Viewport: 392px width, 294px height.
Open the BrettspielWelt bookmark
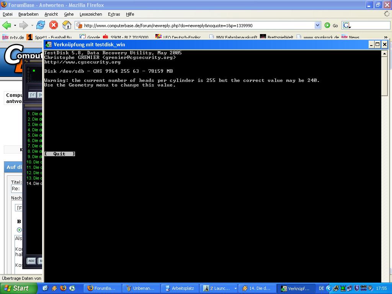276,37
